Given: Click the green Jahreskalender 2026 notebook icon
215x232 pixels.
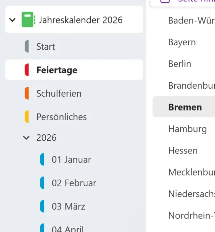Looking at the screenshot, I should point(28,20).
